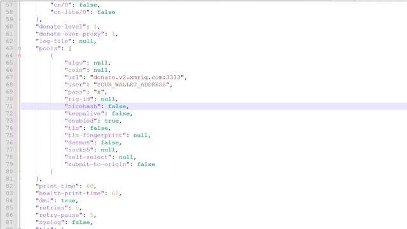This screenshot has width=407, height=229.
Task: Click the false value of "cn-lite/0"
Action: pyautogui.click(x=106, y=12)
